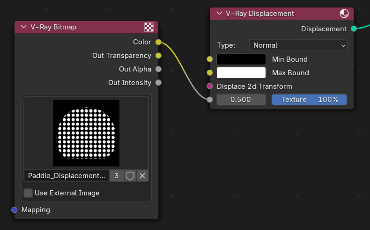The image size is (370, 230).
Task: Click the V-Ray Displacement node header icon
Action: point(344,14)
